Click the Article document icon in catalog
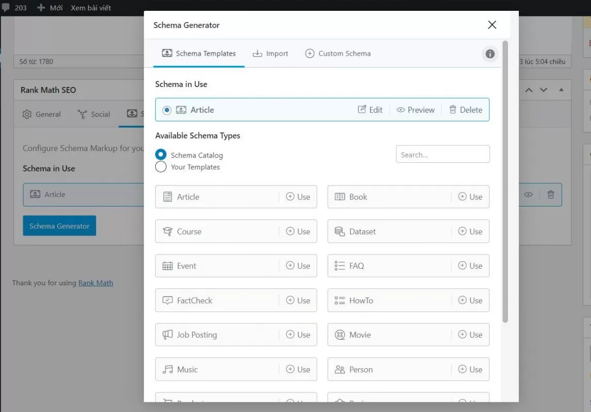This screenshot has height=412, width=591. [x=167, y=197]
